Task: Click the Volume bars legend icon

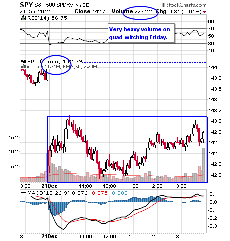Action: pos(24,67)
